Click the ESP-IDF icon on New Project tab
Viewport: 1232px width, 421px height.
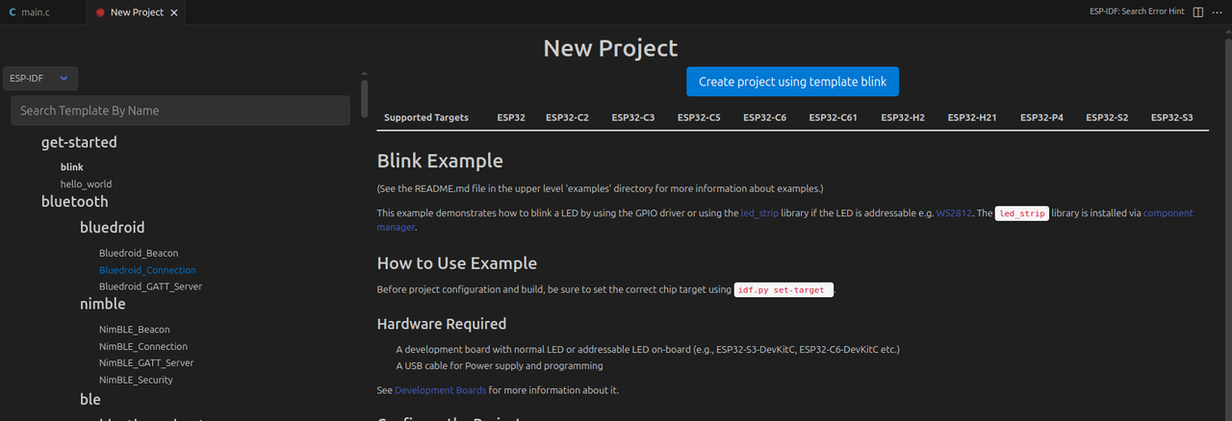(x=100, y=12)
